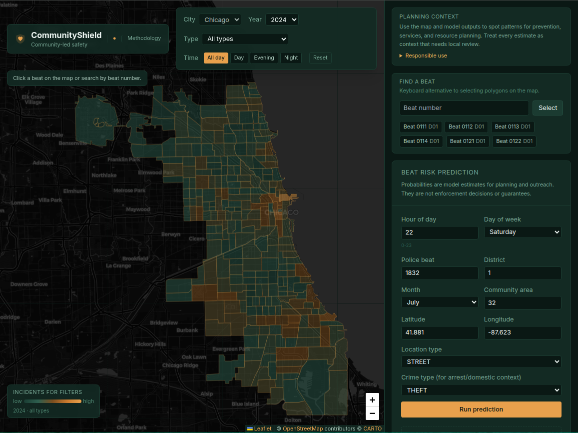Open the Crime type dropdown showing THEFT
Screen dimensions: 578x433
tap(481, 390)
